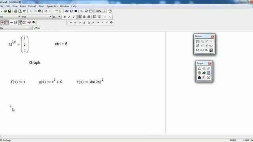
Task: Insert the XOR operator from Boolean toolbar
Action: coord(111,22)
